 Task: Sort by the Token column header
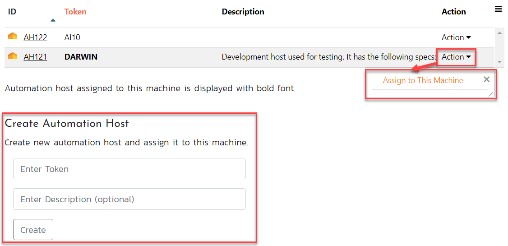(75, 12)
